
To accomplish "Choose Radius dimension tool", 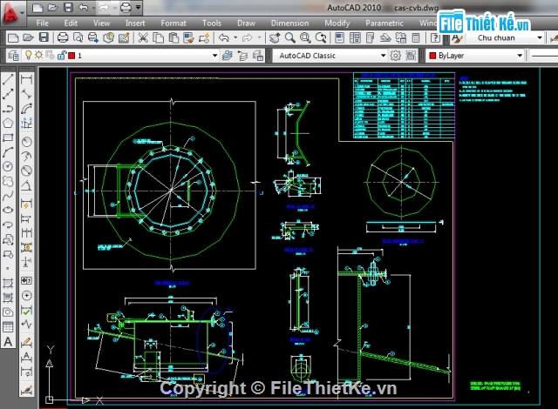I will (26, 142).
